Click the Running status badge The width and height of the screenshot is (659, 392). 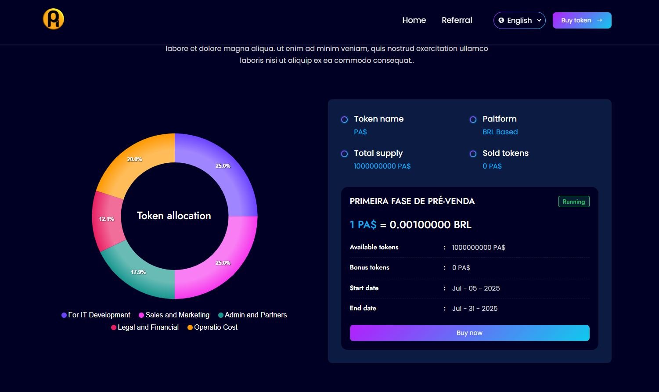coord(573,201)
